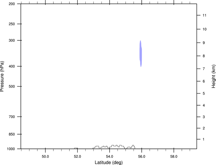
Task: Click the 56.0 latitude label
Action: pyautogui.click(x=142, y=157)
